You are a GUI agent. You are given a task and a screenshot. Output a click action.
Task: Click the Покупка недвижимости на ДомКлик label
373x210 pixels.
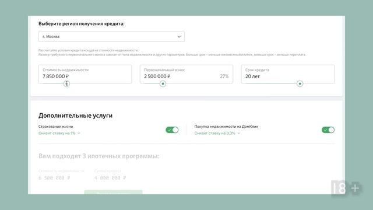[x=226, y=127]
